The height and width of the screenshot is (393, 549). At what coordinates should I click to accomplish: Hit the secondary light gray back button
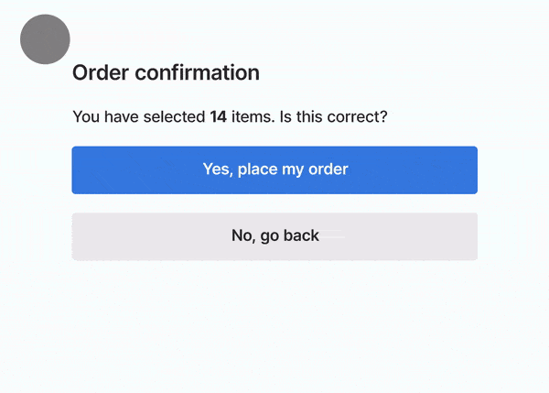click(x=274, y=236)
